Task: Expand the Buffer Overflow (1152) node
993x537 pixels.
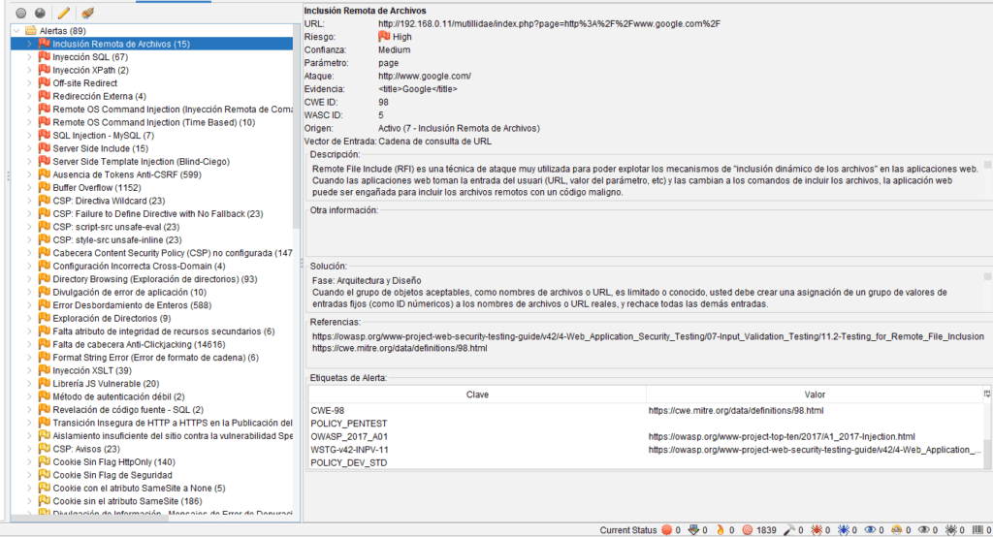Action: pos(28,187)
